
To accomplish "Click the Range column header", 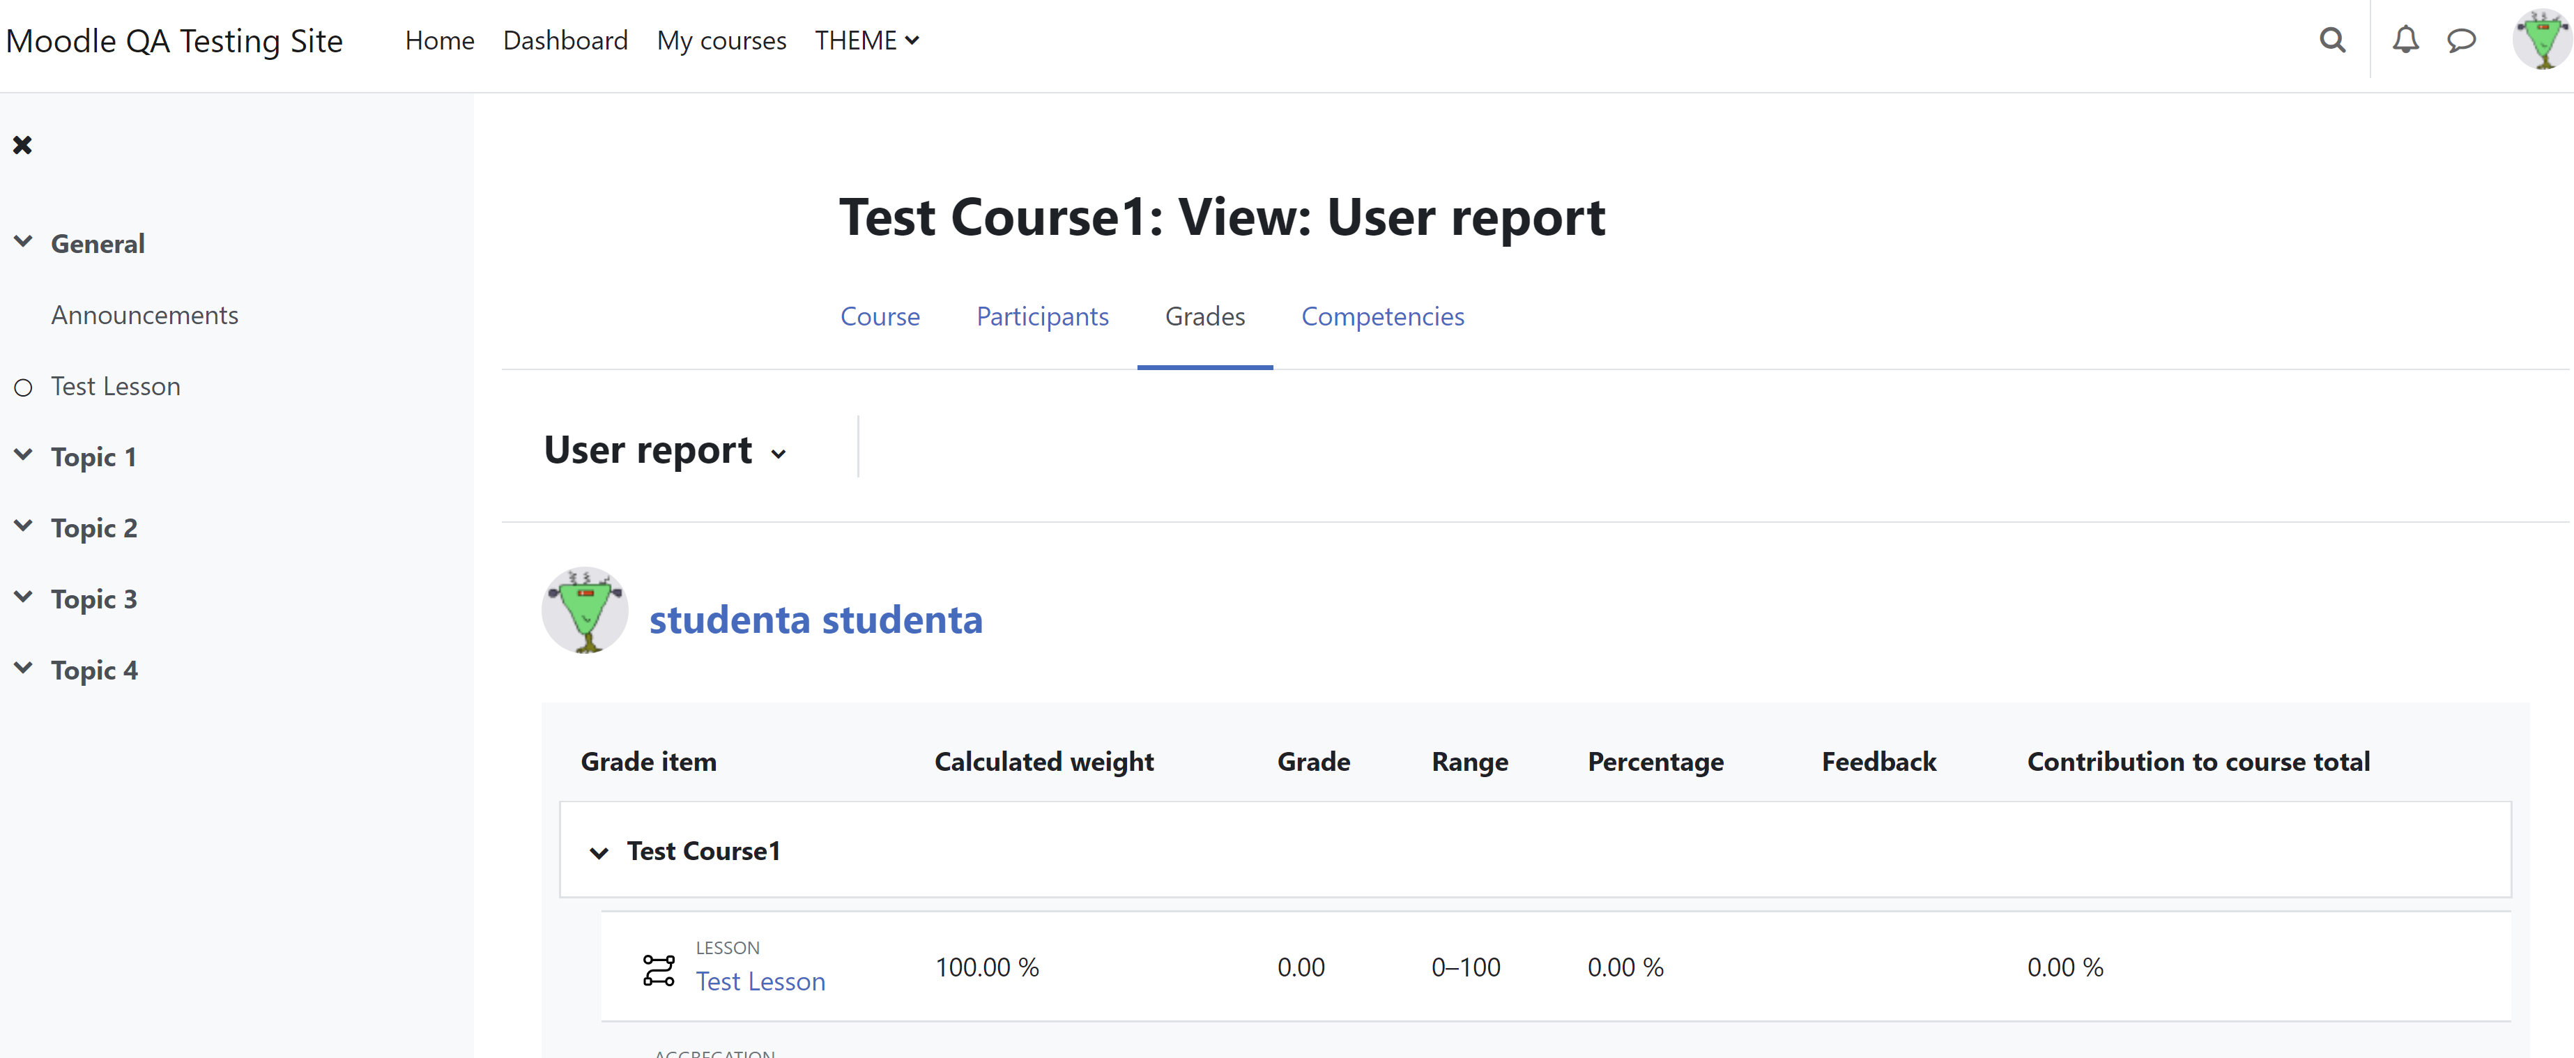I will coord(1470,762).
